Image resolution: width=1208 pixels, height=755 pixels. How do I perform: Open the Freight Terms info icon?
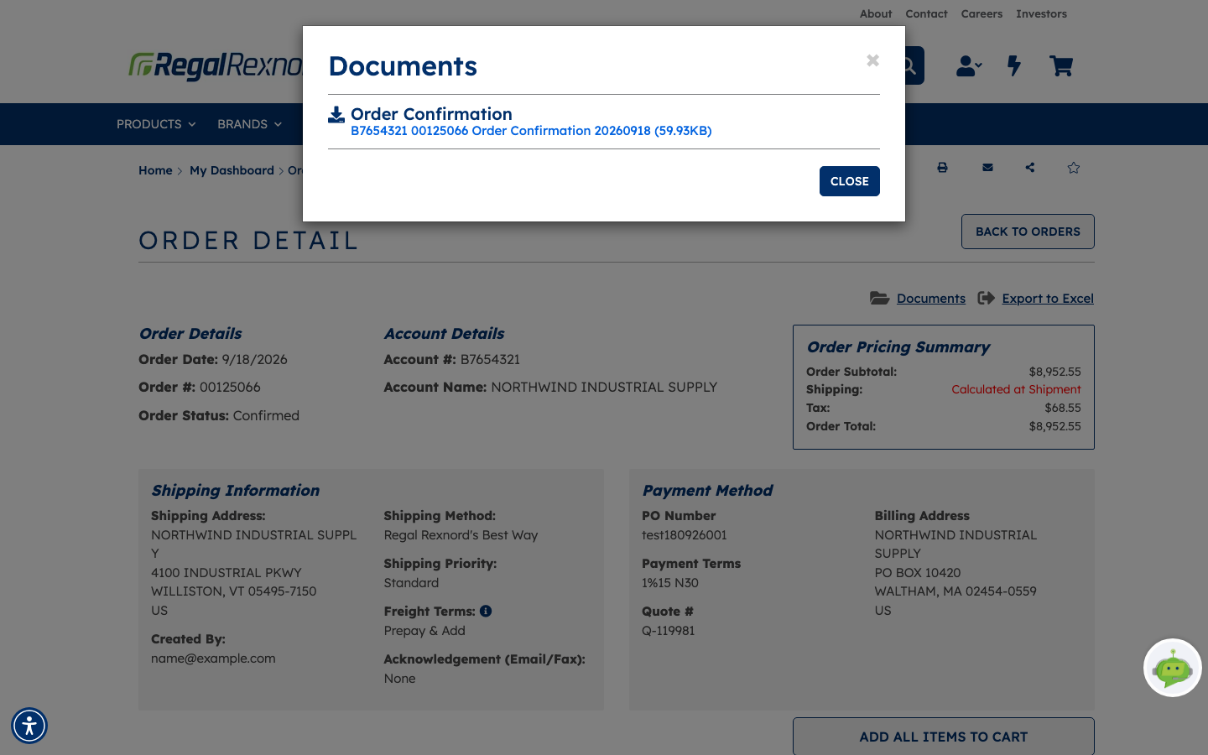(x=486, y=611)
